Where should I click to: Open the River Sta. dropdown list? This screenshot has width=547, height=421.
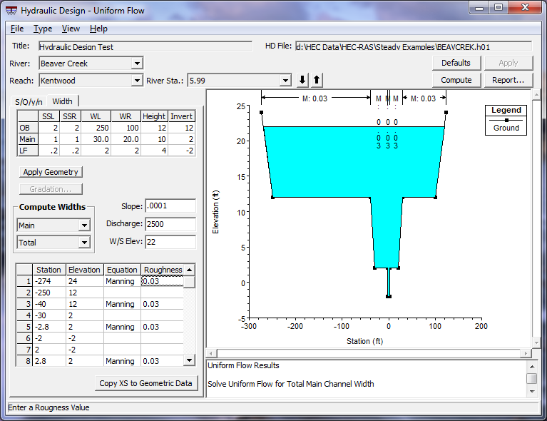coord(285,81)
